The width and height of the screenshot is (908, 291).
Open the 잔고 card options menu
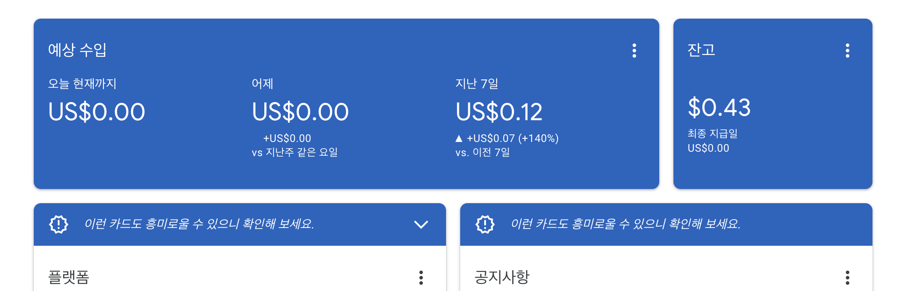[x=848, y=51]
